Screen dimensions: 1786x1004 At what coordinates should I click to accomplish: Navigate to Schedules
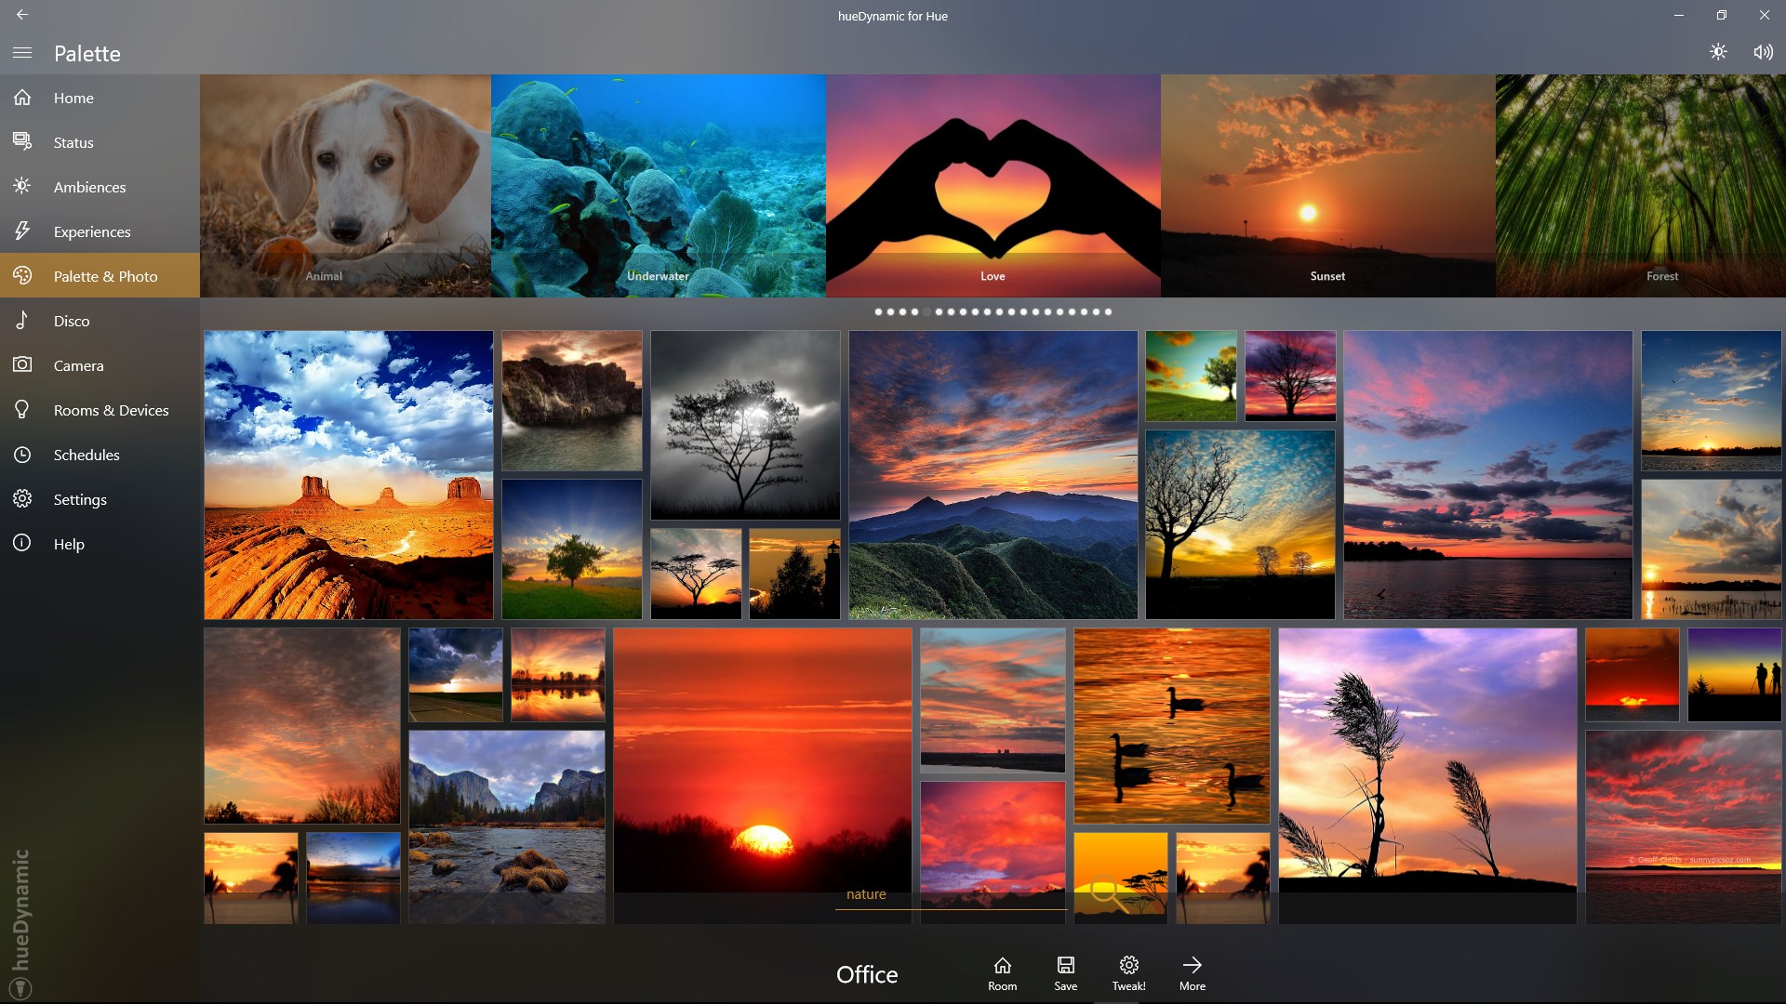click(87, 455)
